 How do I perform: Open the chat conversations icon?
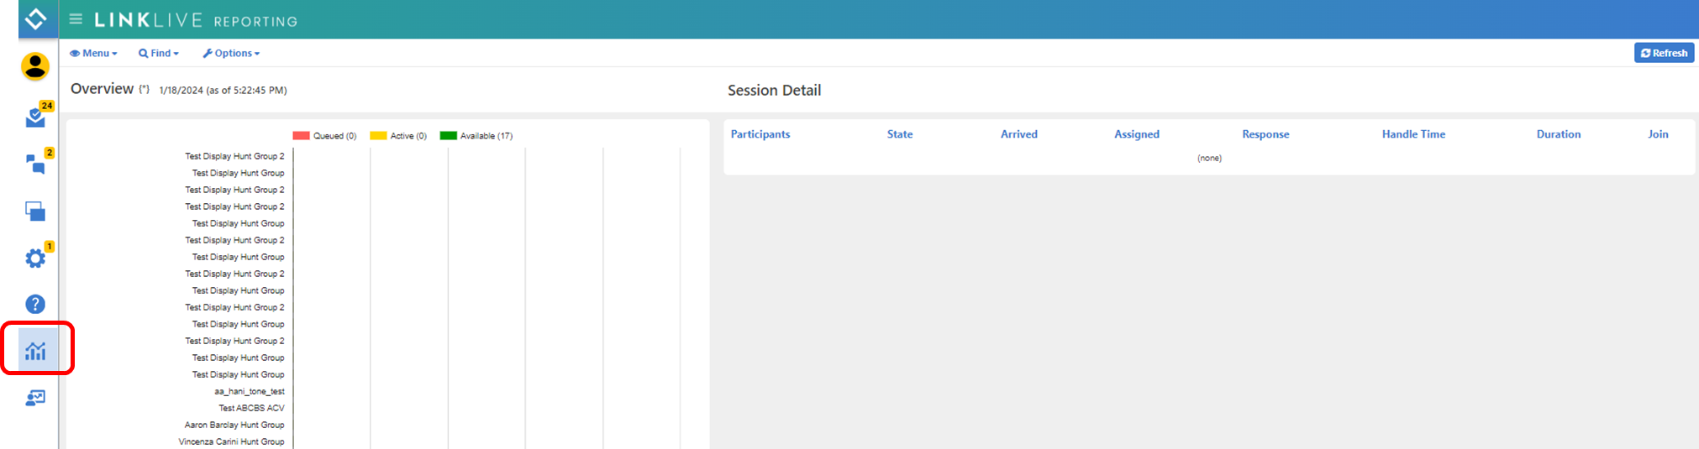click(35, 164)
